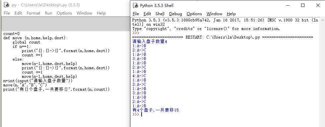325x127 pixels.
Task: Open the editor's Window menu
Action: pyautogui.click(x=84, y=13)
